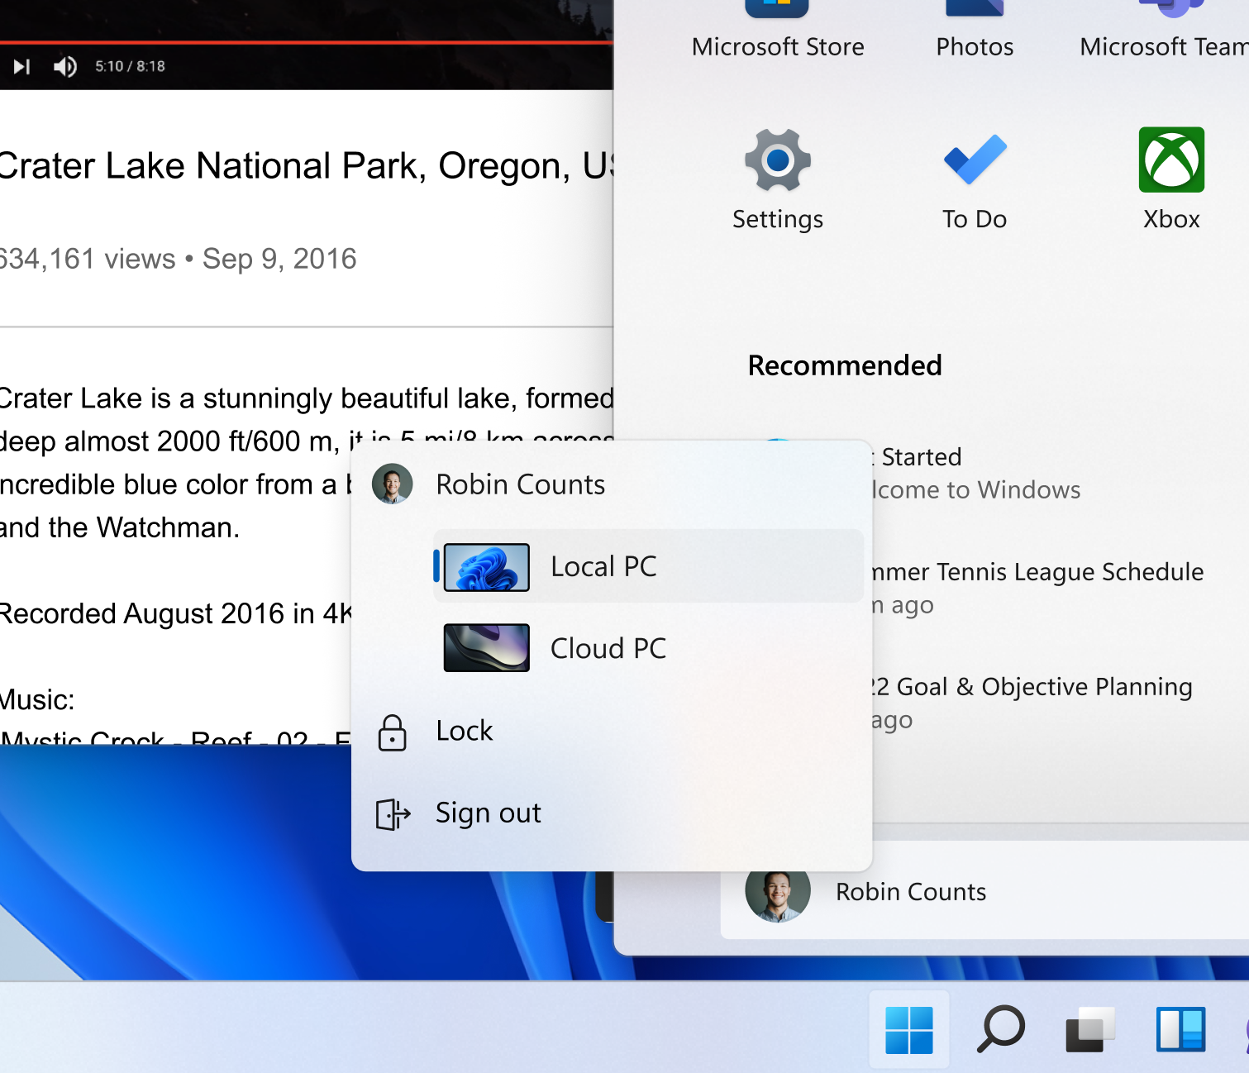The height and width of the screenshot is (1073, 1249).
Task: Click the padlock icon beside Lock
Action: coord(392,732)
